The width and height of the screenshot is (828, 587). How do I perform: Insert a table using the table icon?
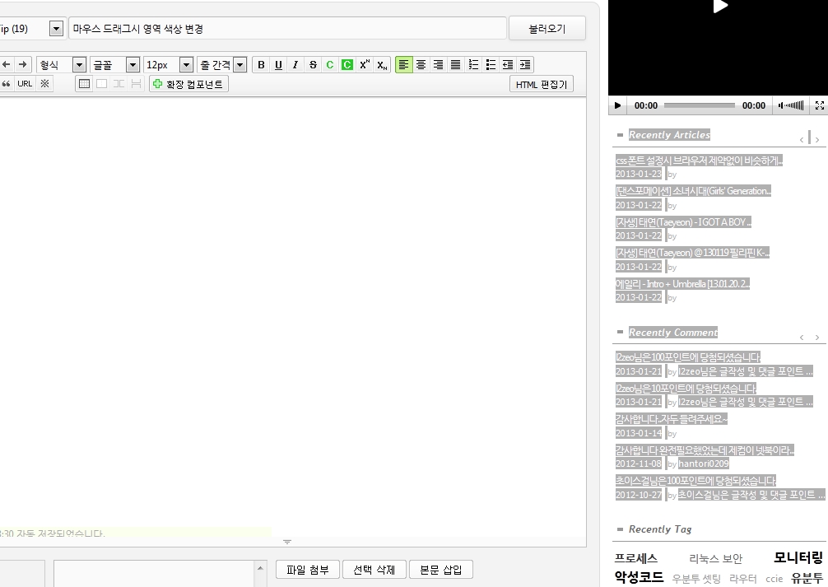[84, 84]
